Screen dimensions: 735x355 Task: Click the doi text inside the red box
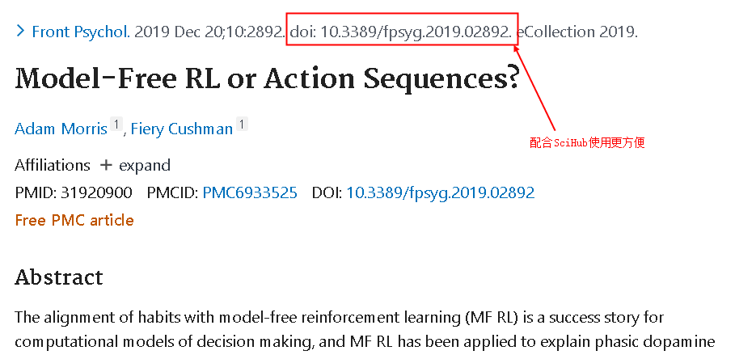point(400,32)
